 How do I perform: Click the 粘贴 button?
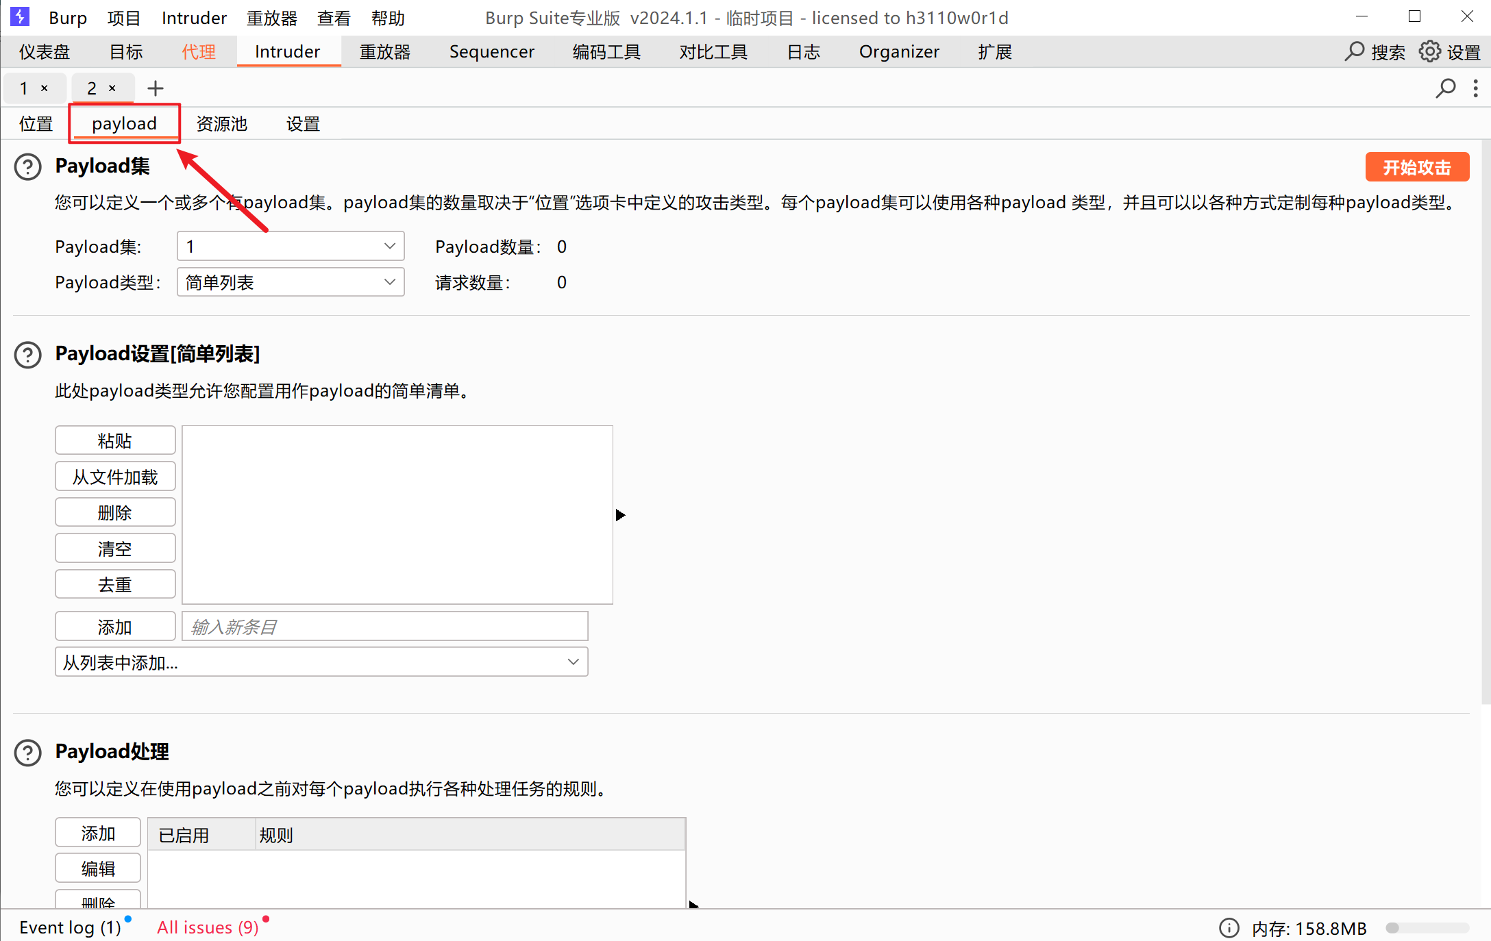[x=115, y=440]
